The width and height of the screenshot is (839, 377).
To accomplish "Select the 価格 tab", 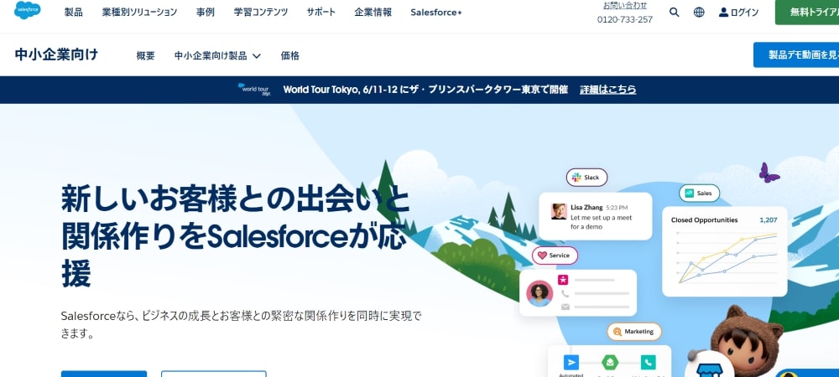I will tap(290, 55).
